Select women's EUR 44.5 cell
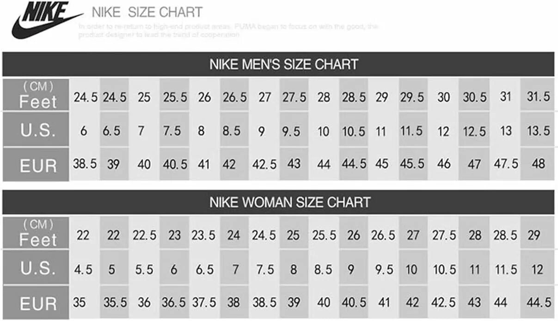The image size is (558, 321). click(x=538, y=302)
